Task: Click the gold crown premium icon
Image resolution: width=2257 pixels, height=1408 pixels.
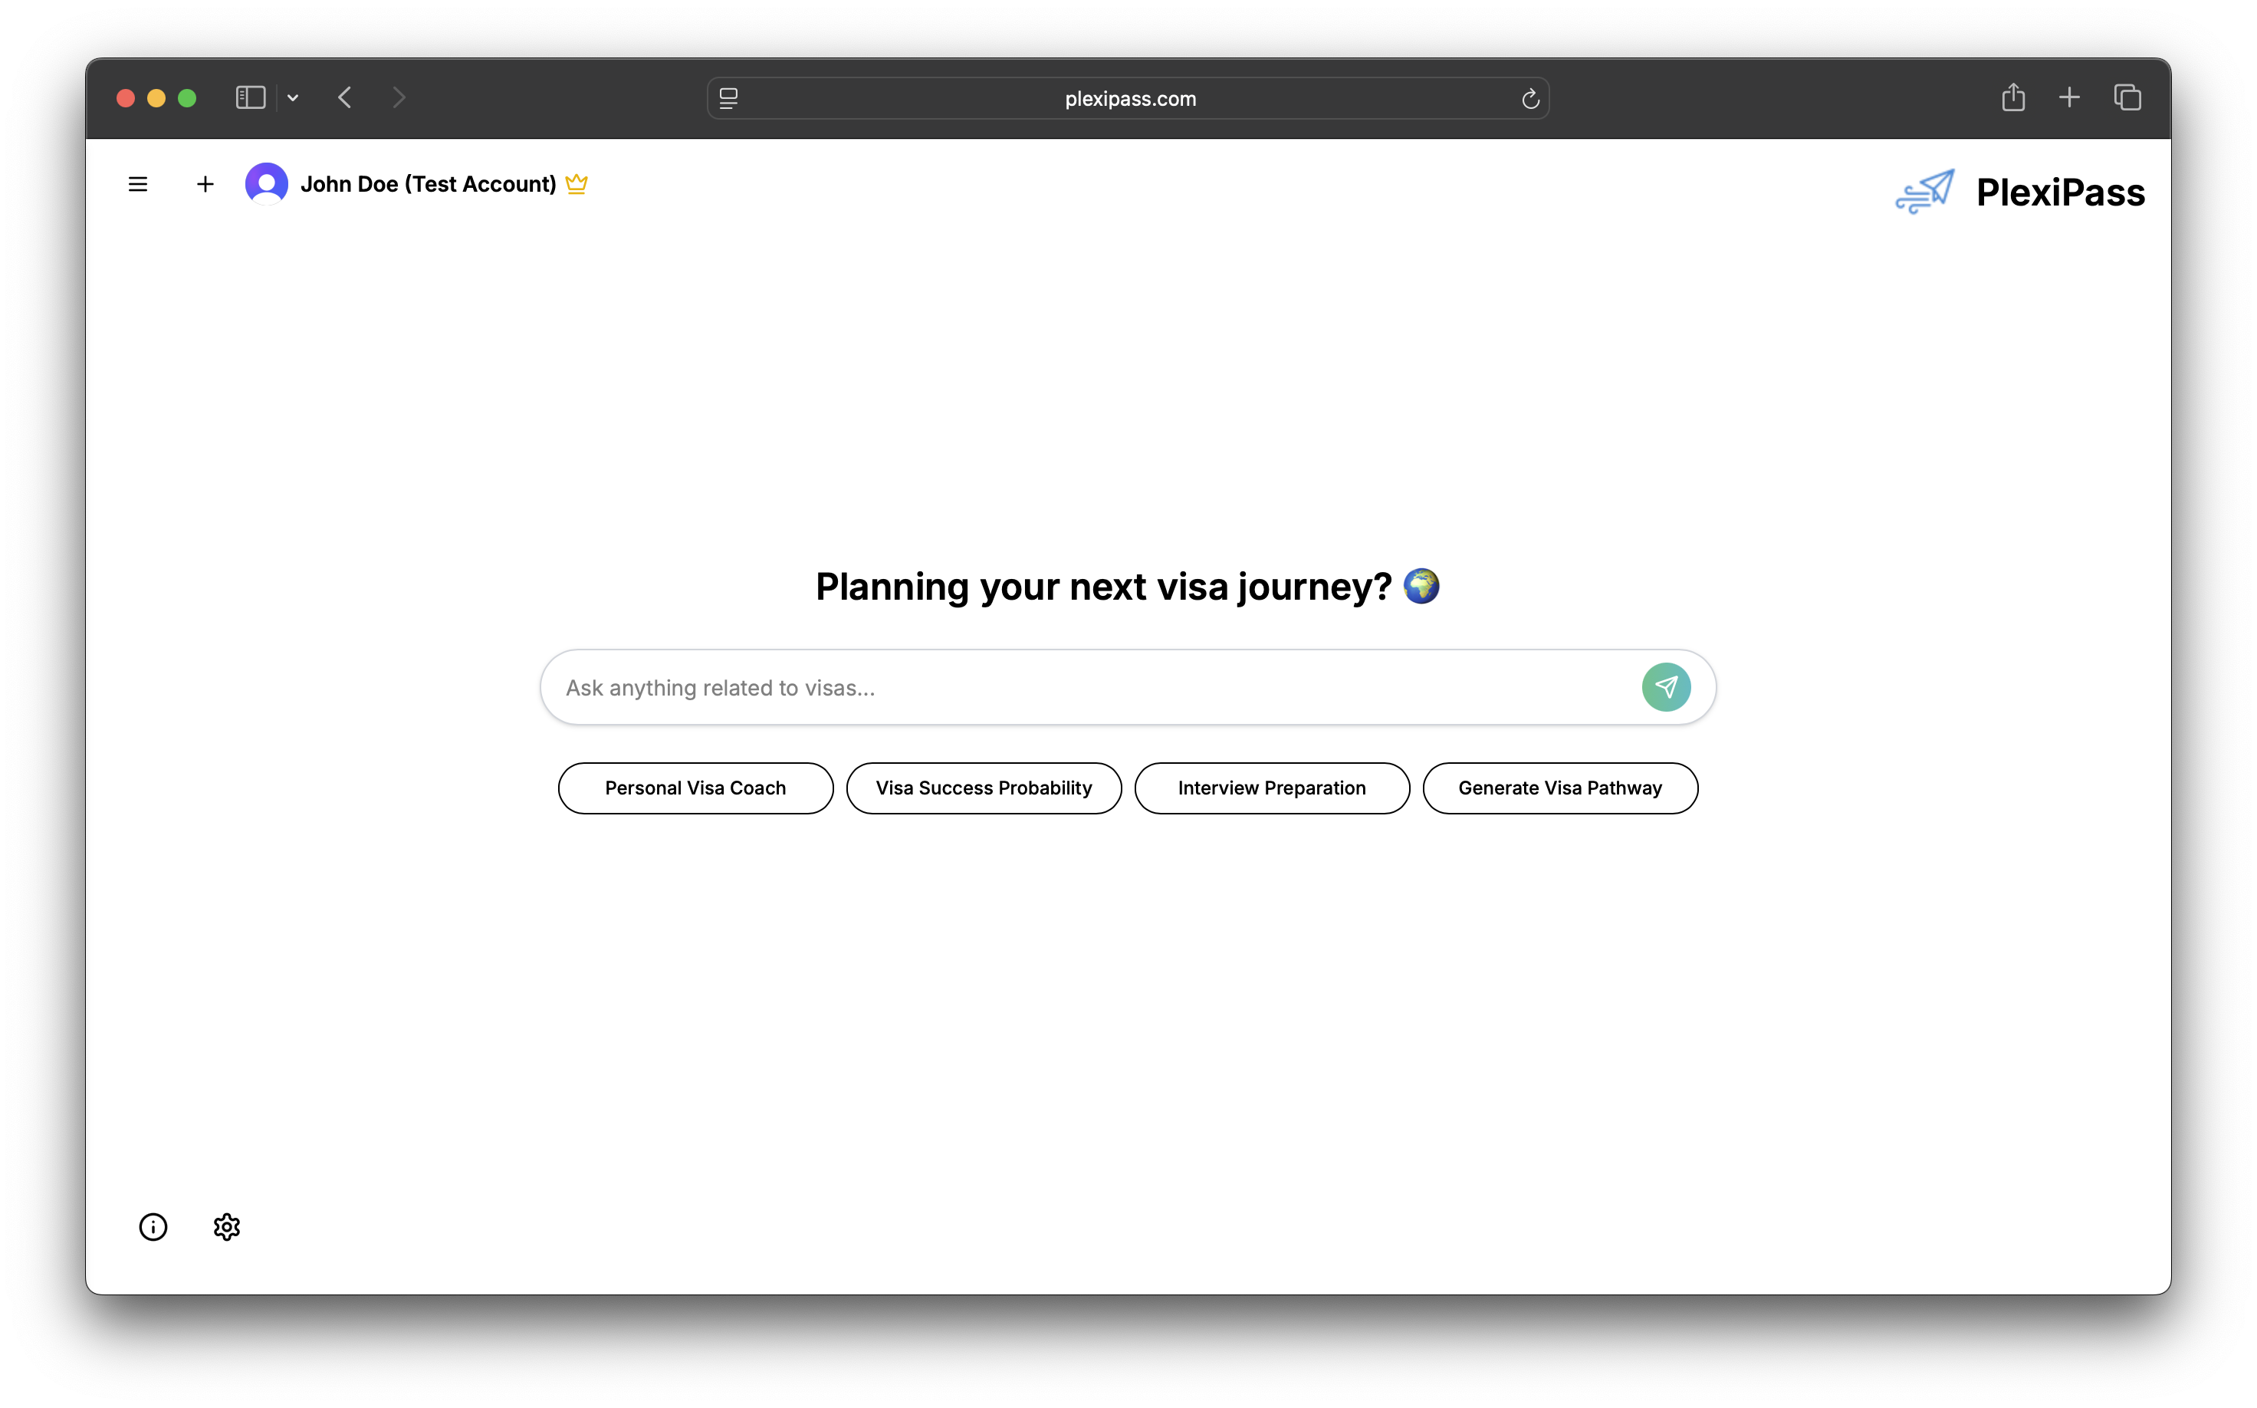Action: pos(576,183)
